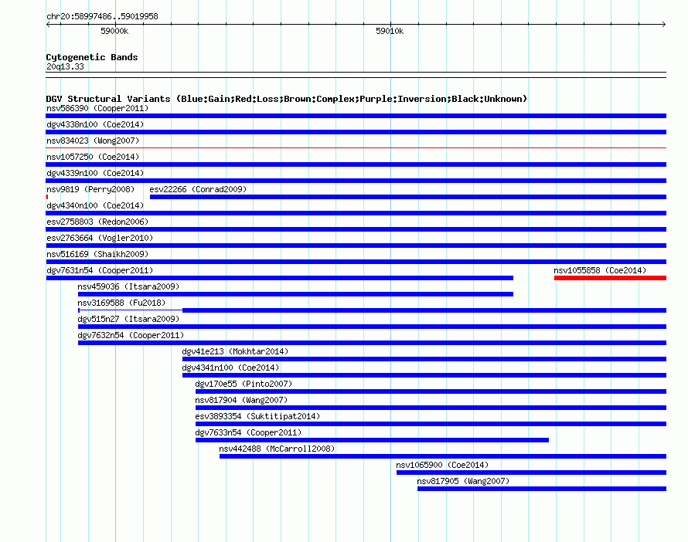Click the red nsv1055858 loss bar

tap(610, 278)
